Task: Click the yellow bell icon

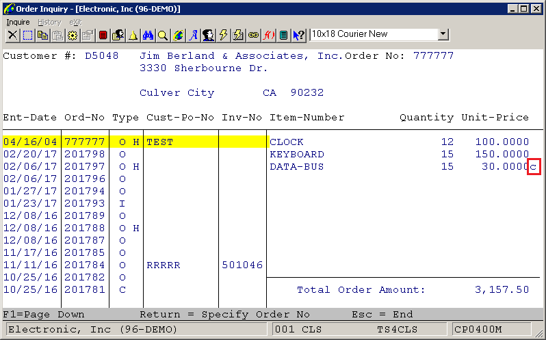Action: point(133,35)
